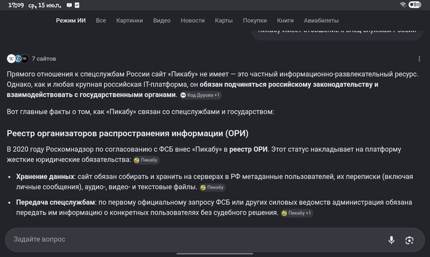
Task: Switch to the Все tab
Action: pyautogui.click(x=101, y=20)
